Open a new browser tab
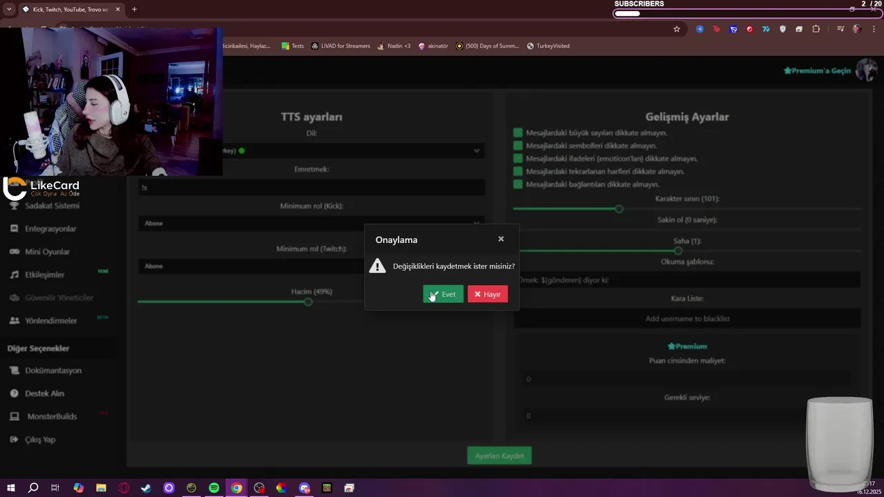Screen dimensions: 884x497 [x=134, y=10]
